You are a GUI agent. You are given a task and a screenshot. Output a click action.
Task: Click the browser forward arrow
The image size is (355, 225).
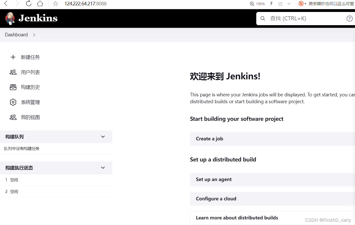tap(17, 4)
